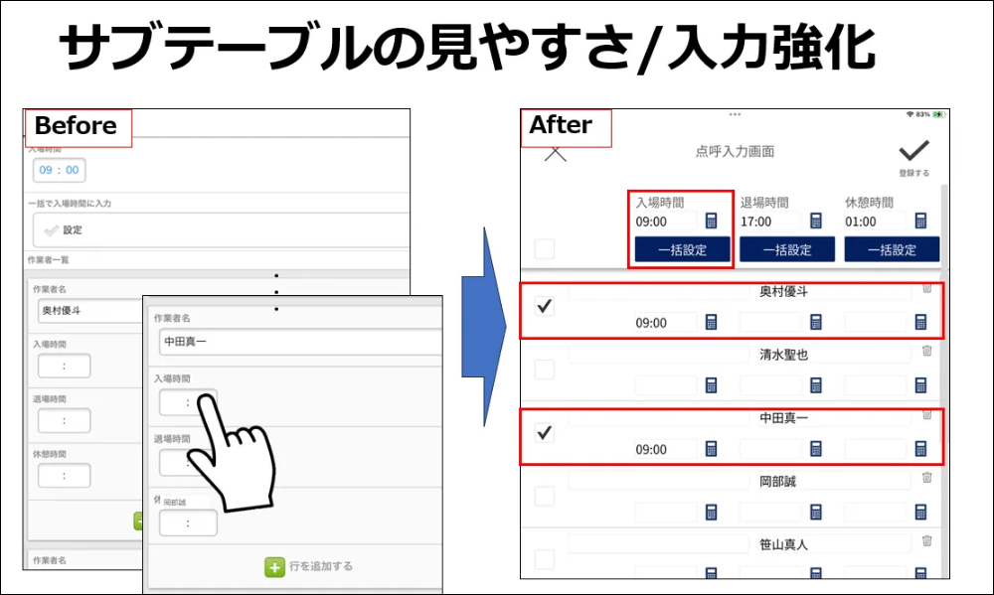The image size is (994, 595).
Task: Click empty 入場時間 field in 清水聖也 row
Action: coord(666,385)
